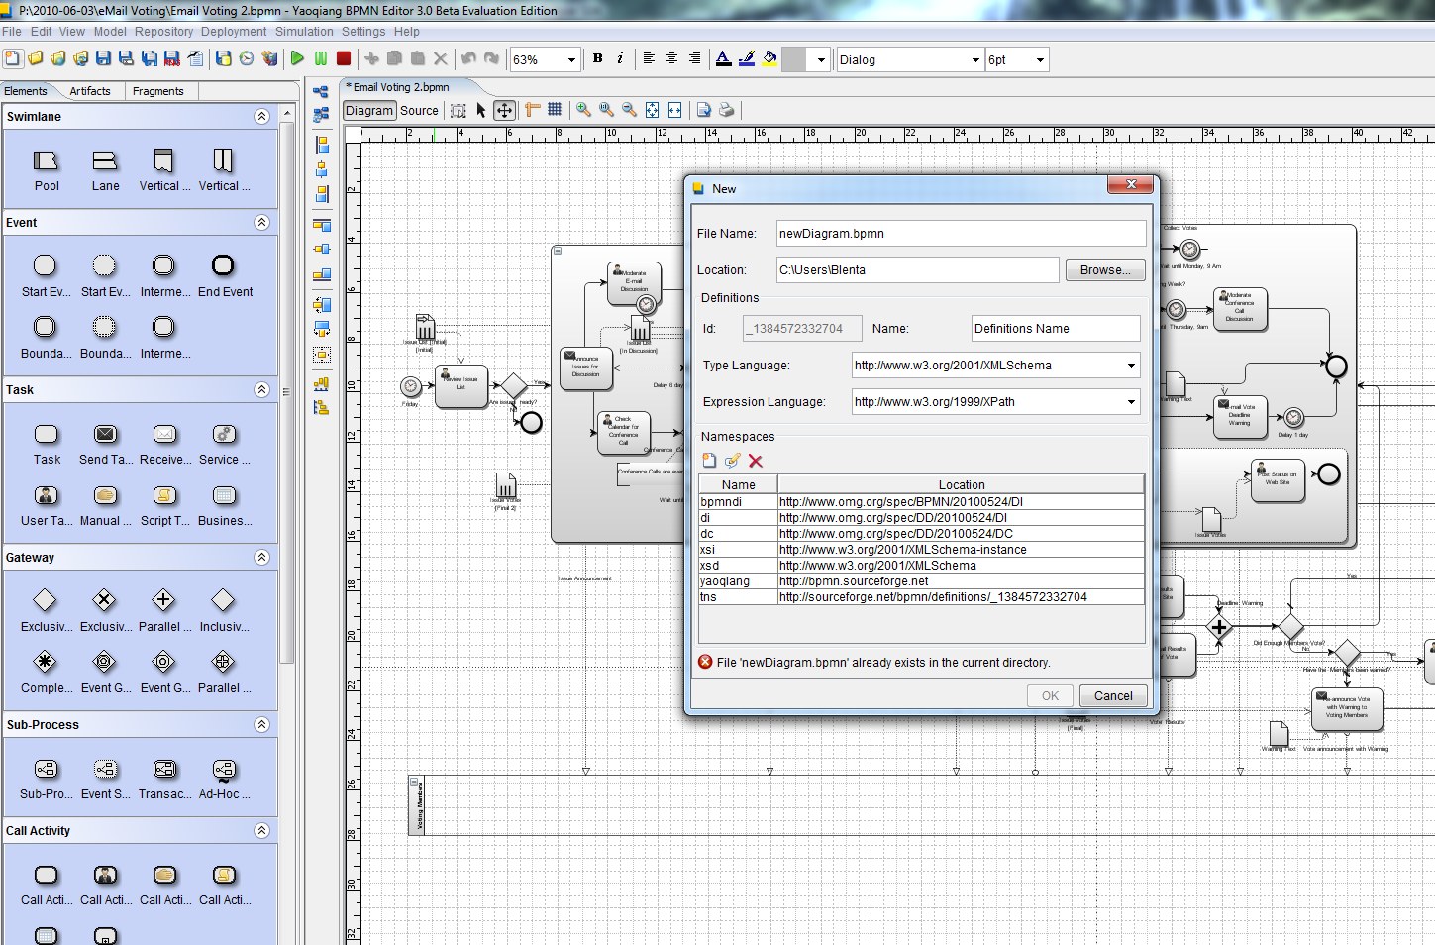Viewport: 1435px width, 945px height.
Task: Toggle rulers icon in the diagram toolbar
Action: click(x=532, y=110)
